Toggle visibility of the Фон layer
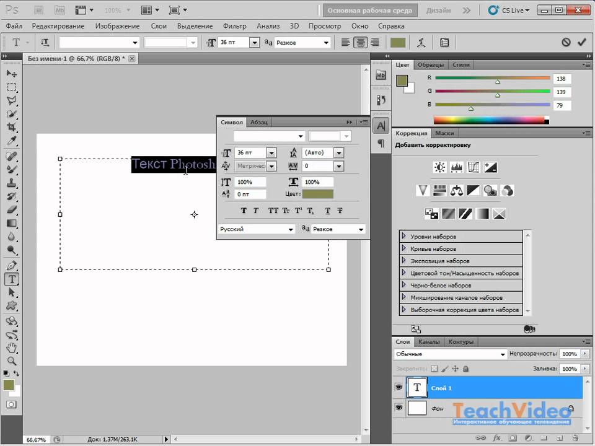Screen dimensions: 595x446 tap(399, 408)
